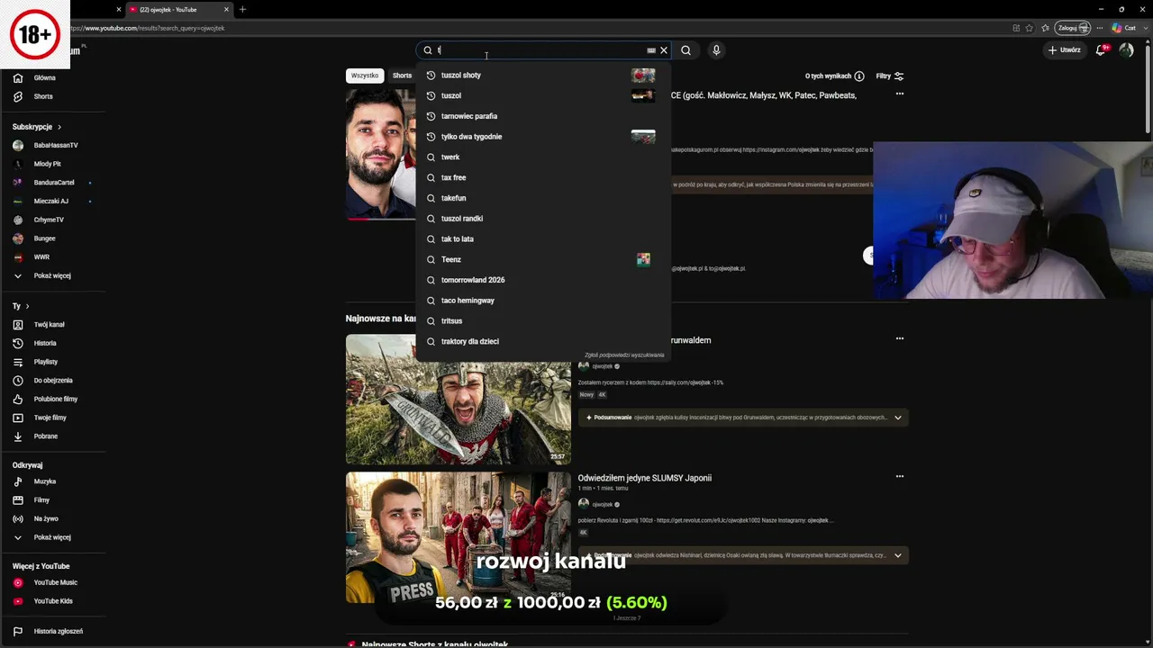Launch YouTube Kids from the sidebar
The height and width of the screenshot is (648, 1153).
point(52,601)
